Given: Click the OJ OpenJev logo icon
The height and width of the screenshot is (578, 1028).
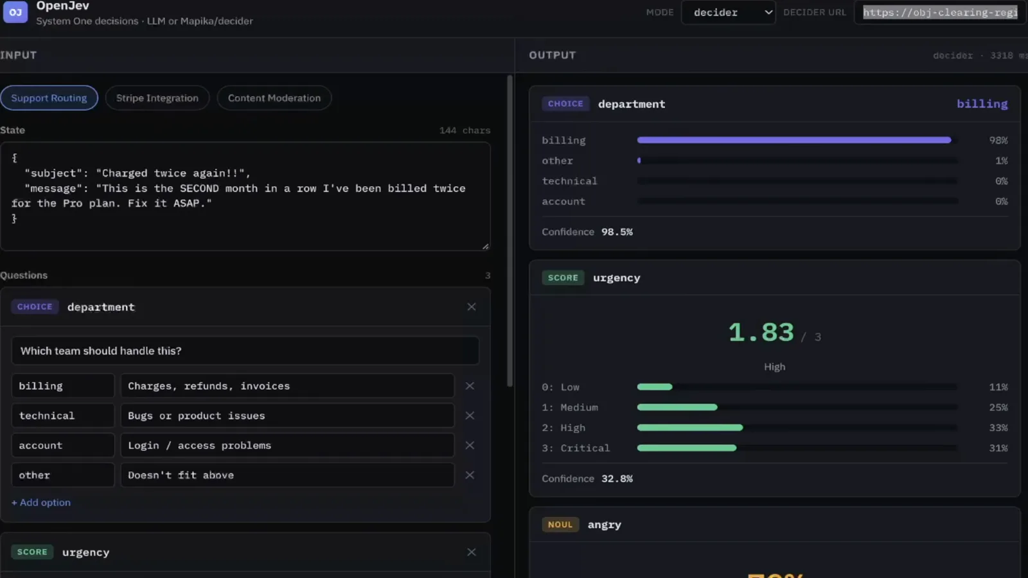Looking at the screenshot, I should 15,12.
